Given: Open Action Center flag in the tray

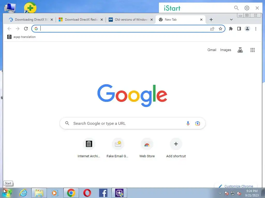Looking at the screenshot, I should point(226,193).
